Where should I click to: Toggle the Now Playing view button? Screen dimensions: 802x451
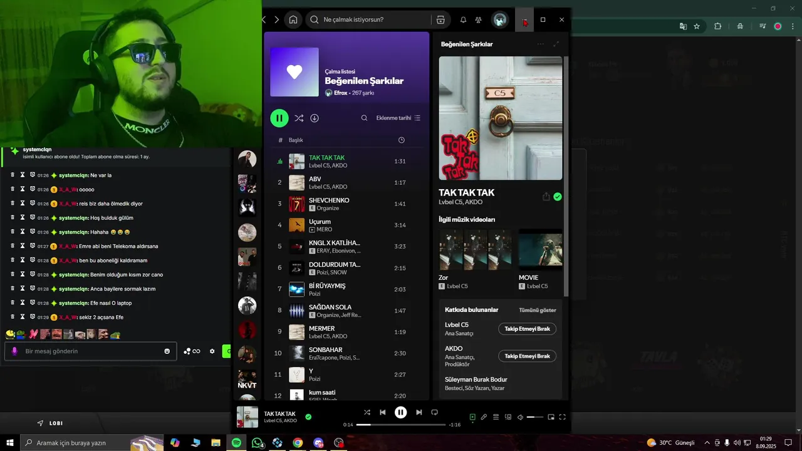472,417
